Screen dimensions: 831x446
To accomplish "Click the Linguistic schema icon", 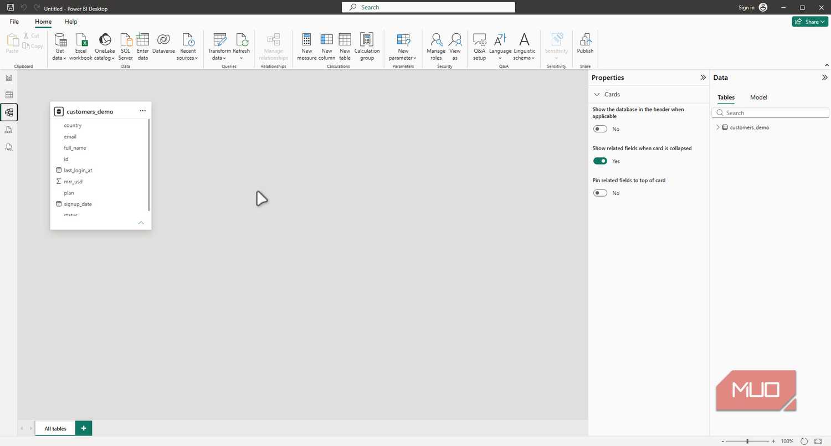I will click(x=524, y=40).
